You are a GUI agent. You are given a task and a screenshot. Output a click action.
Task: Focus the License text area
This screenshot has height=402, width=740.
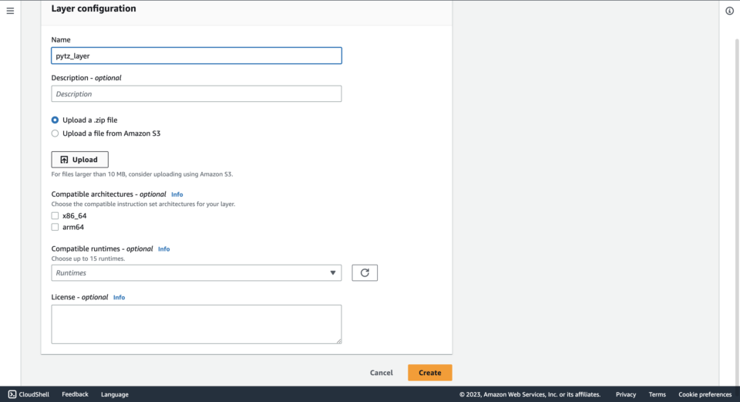(196, 323)
